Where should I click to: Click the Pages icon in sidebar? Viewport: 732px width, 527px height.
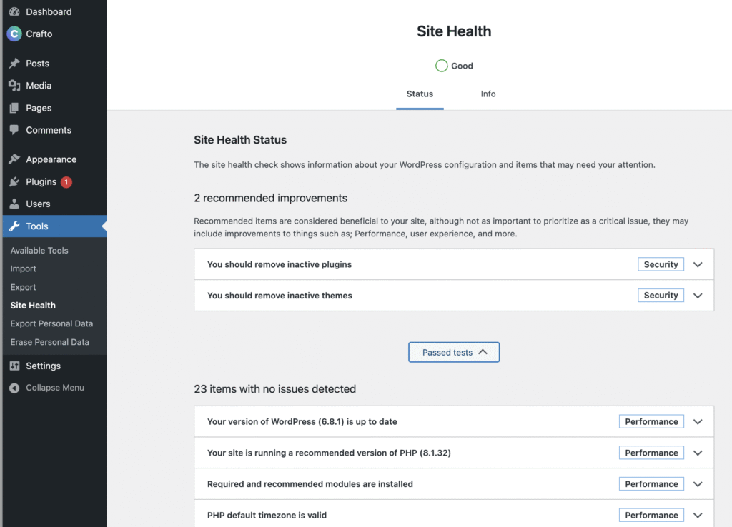pyautogui.click(x=14, y=109)
